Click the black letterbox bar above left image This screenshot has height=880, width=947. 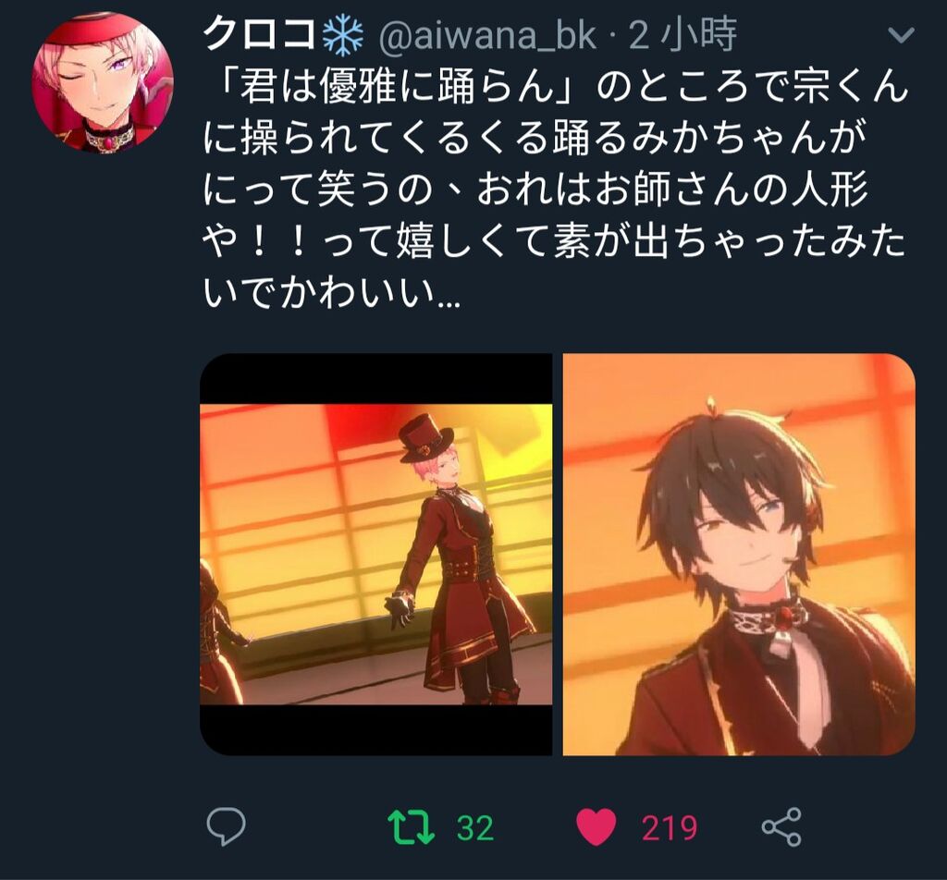[x=375, y=378]
